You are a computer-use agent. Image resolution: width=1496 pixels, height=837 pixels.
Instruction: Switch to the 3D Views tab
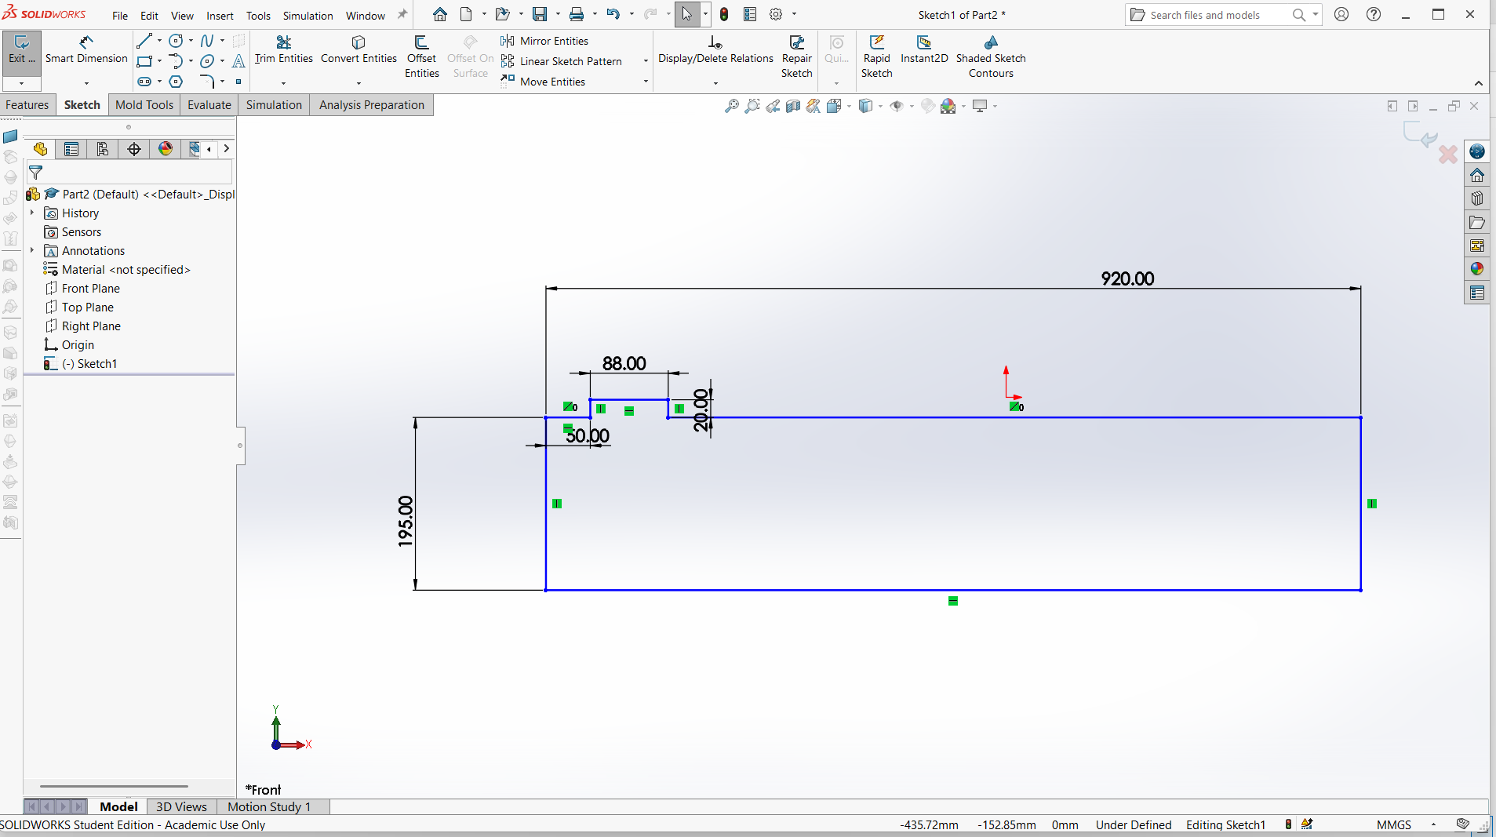click(181, 806)
